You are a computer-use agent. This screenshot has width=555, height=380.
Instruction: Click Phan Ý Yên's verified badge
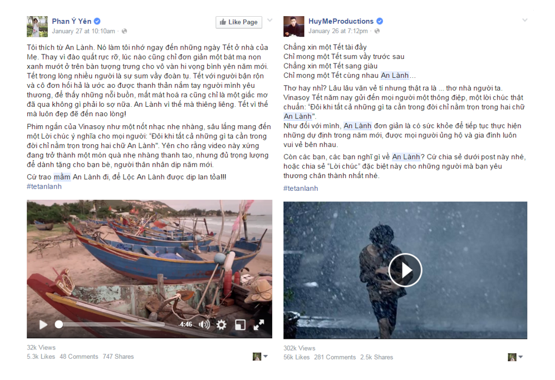click(97, 21)
